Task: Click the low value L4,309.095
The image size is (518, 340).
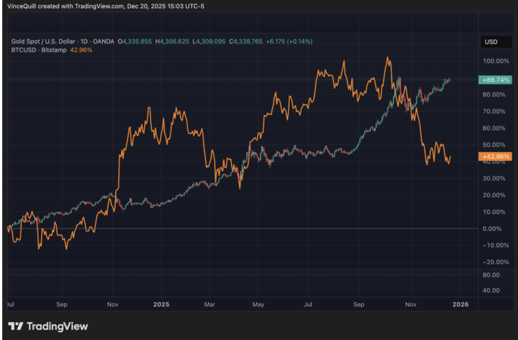Action: [209, 41]
